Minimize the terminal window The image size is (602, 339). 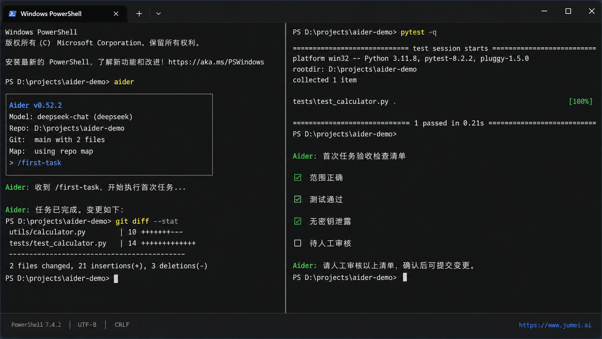point(544,11)
